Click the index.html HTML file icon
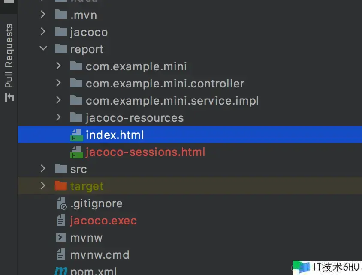 [x=76, y=135]
